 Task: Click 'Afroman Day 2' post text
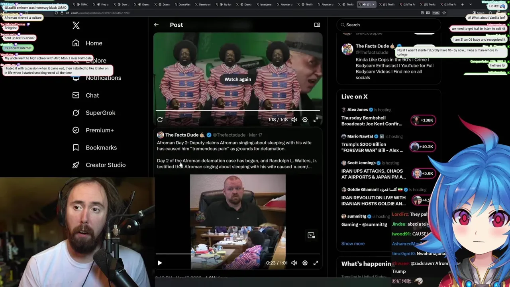point(234,145)
